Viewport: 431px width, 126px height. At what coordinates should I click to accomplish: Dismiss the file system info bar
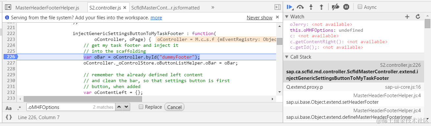click(x=278, y=18)
